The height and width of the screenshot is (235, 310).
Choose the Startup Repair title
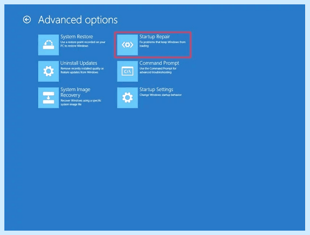click(x=154, y=37)
